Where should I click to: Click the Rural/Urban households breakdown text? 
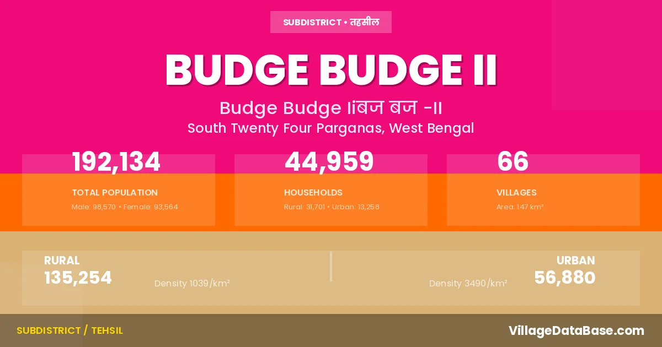[332, 207]
